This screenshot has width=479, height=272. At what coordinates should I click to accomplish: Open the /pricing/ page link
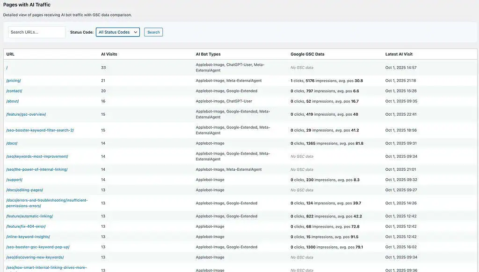pos(14,80)
